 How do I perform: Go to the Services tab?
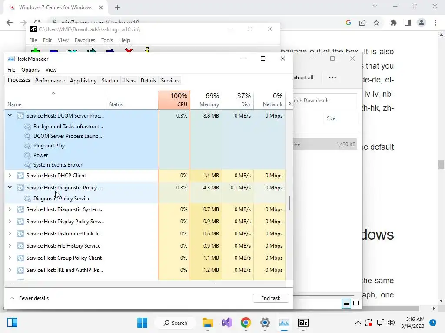point(170,81)
